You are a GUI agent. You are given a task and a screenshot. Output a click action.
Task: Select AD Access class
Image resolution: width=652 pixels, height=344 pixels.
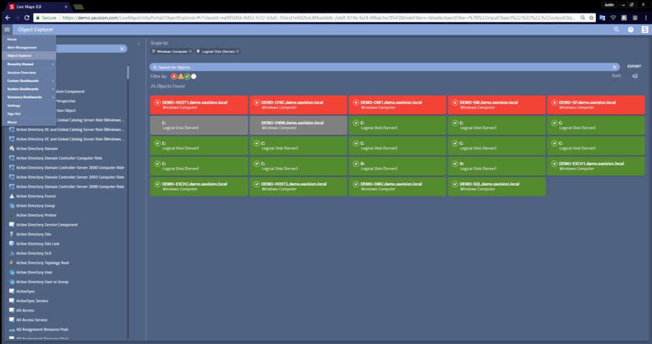point(25,310)
